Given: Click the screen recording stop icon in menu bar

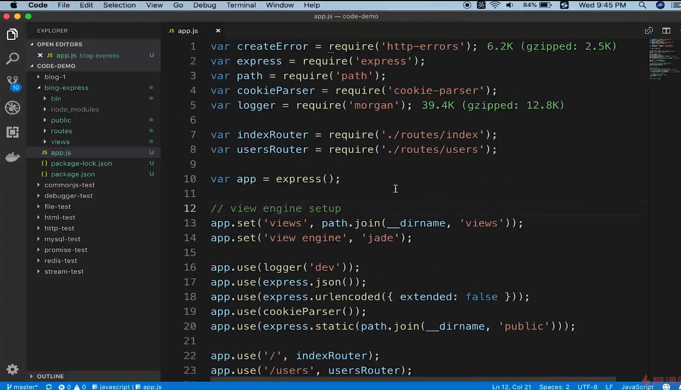Looking at the screenshot, I should 467,5.
